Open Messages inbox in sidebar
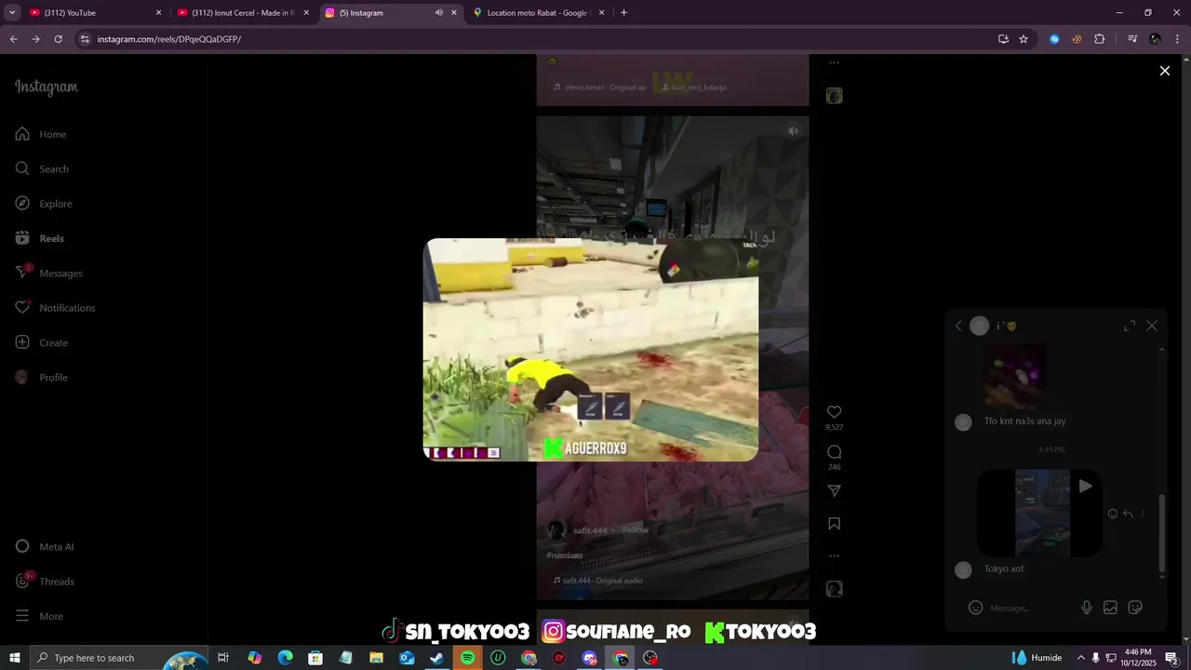 [x=49, y=273]
